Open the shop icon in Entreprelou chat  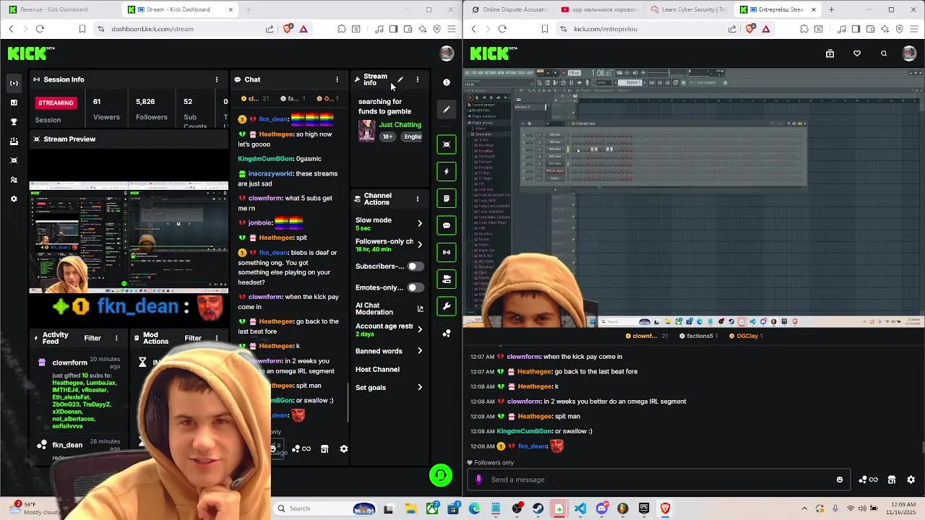coord(892,480)
